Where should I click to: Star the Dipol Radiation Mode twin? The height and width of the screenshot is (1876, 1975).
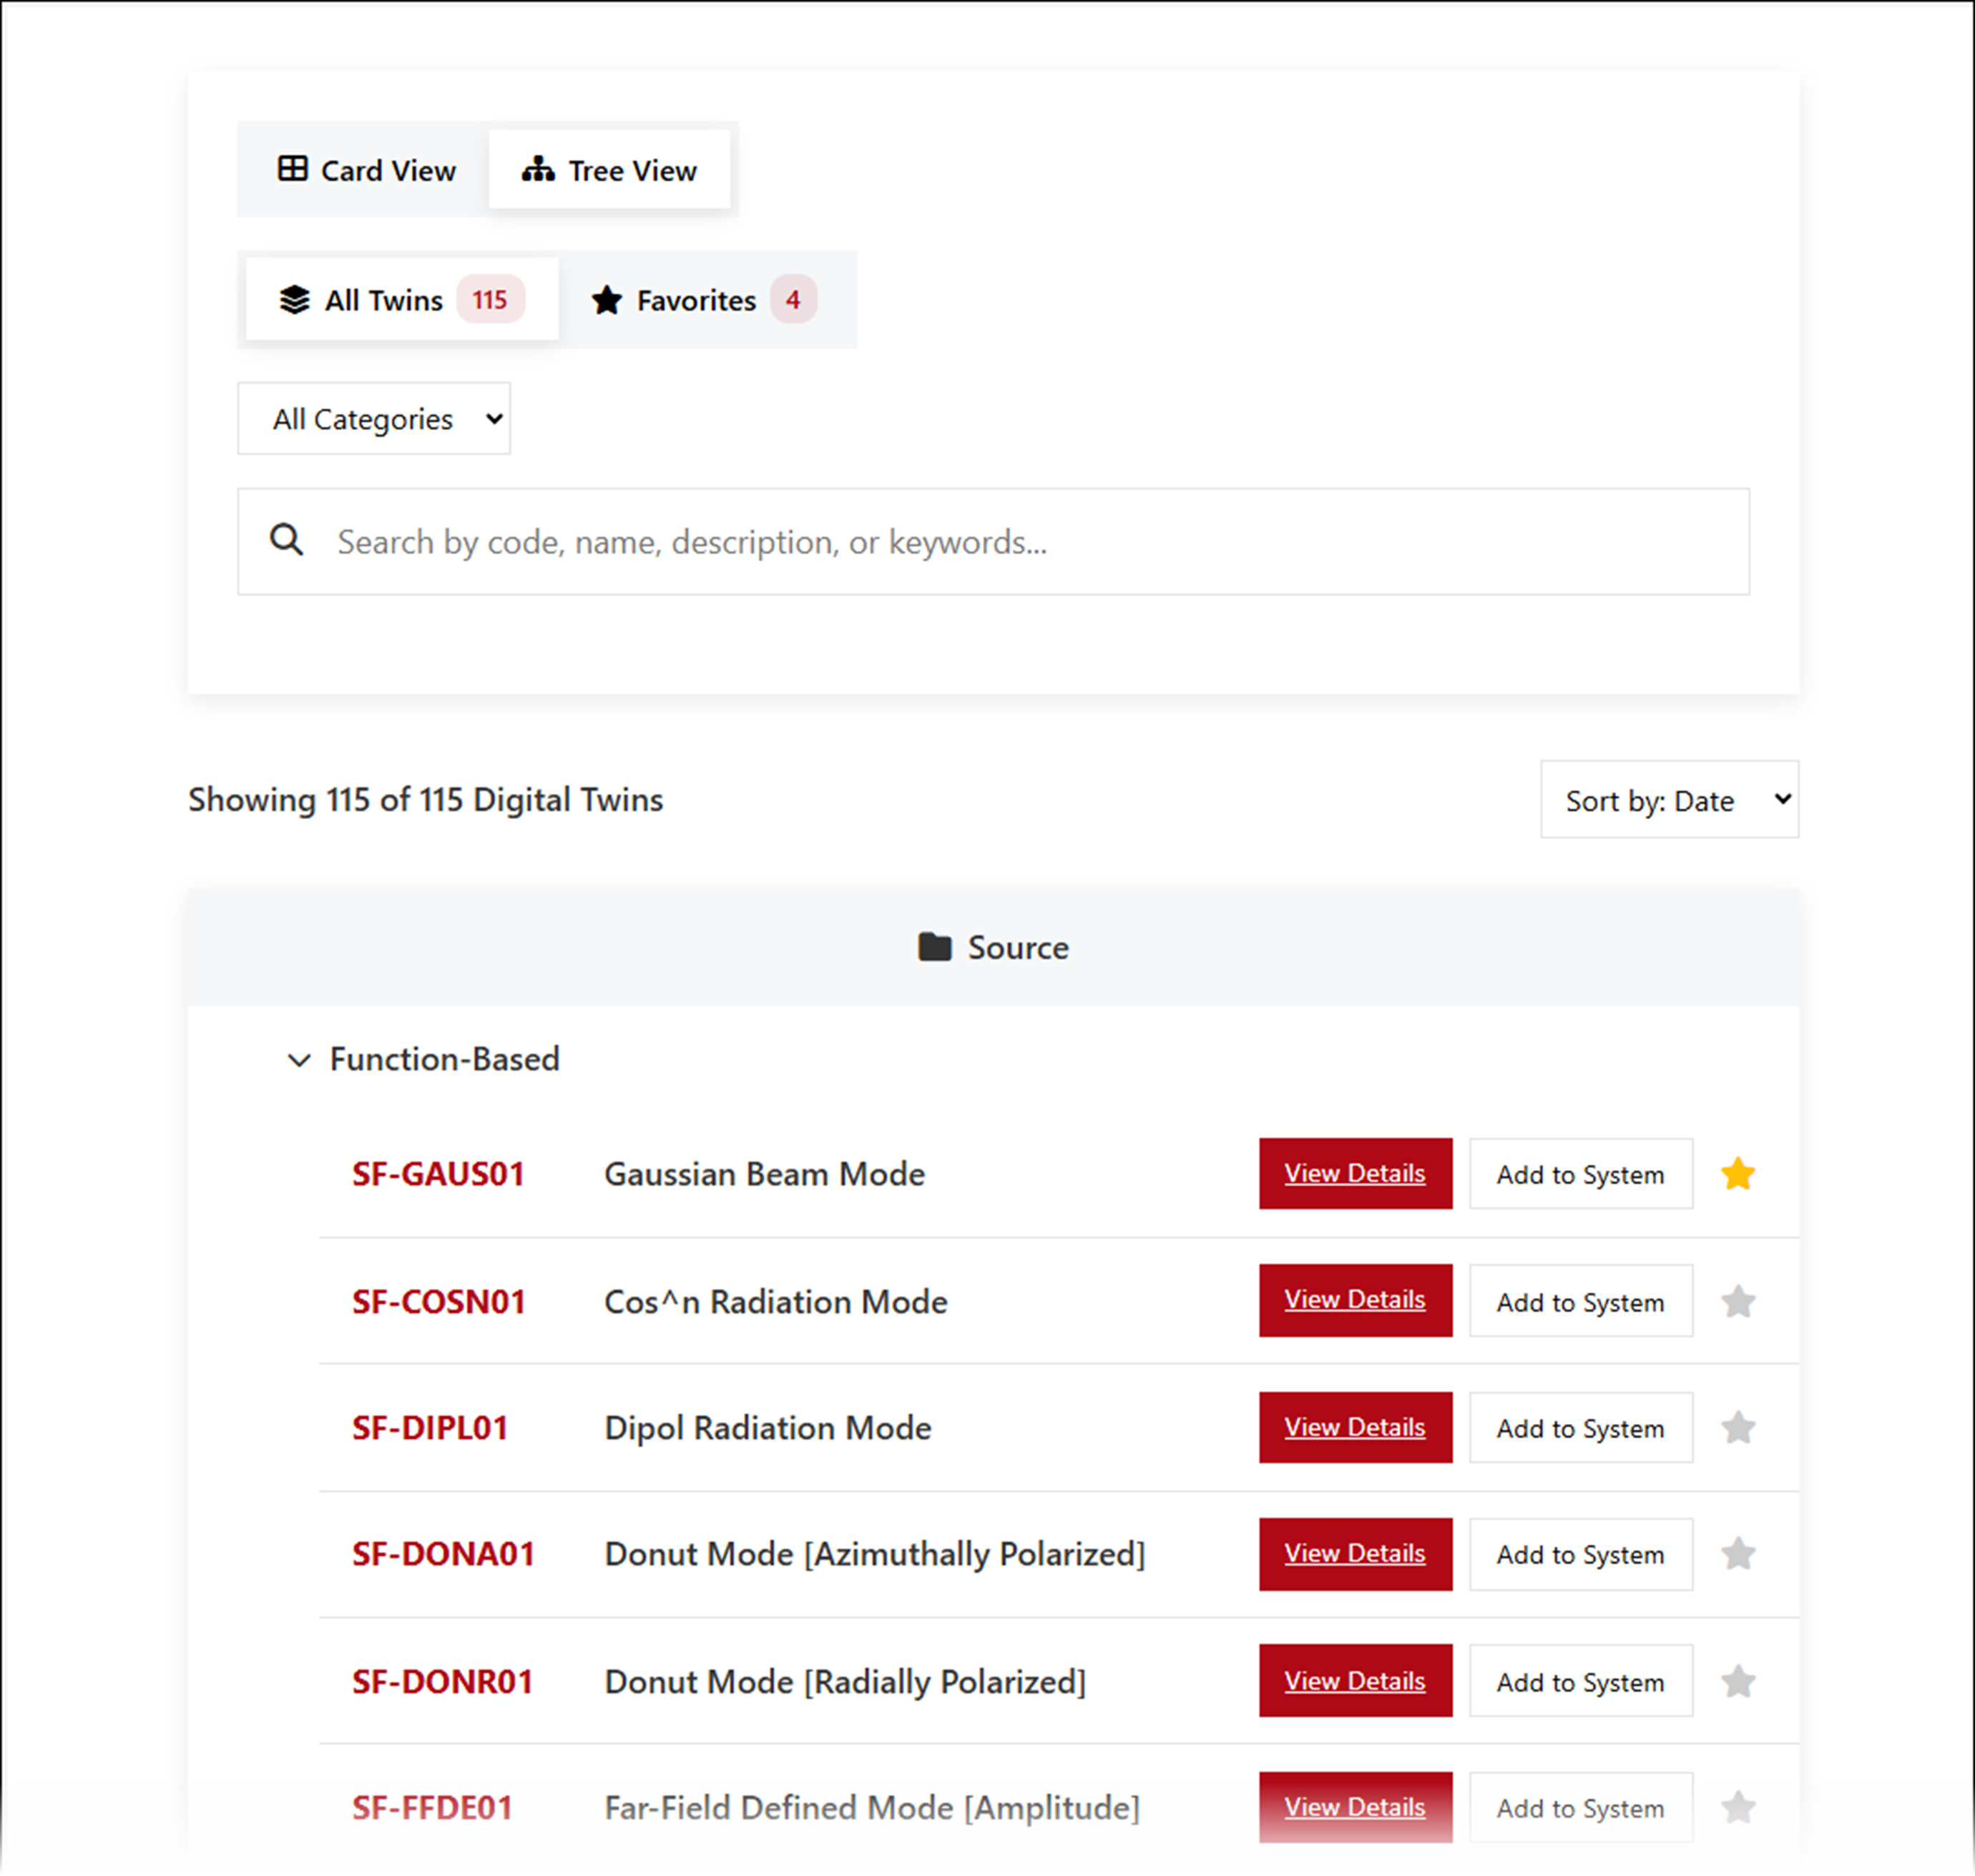coord(1737,1427)
